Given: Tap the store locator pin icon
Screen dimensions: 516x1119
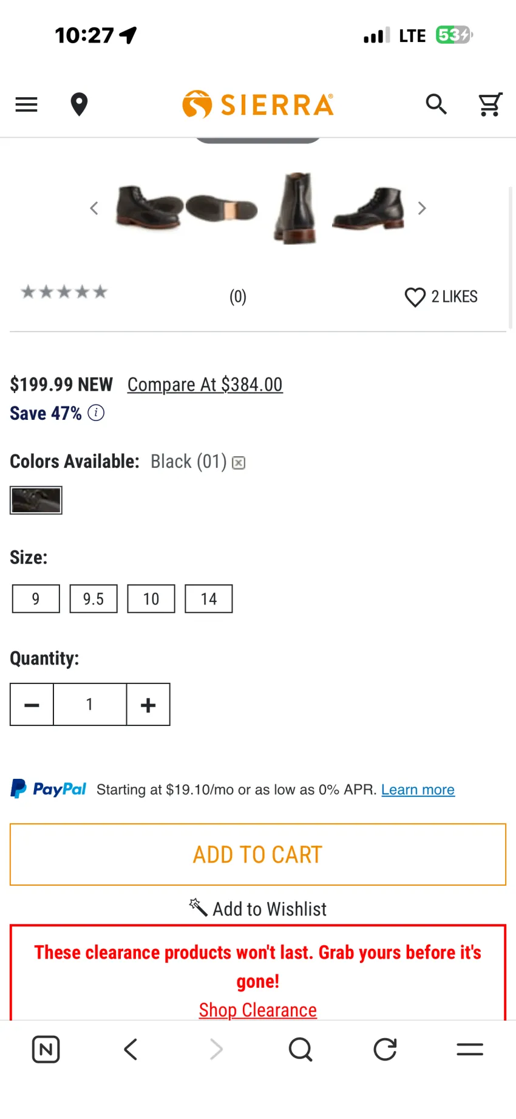Looking at the screenshot, I should 79,104.
